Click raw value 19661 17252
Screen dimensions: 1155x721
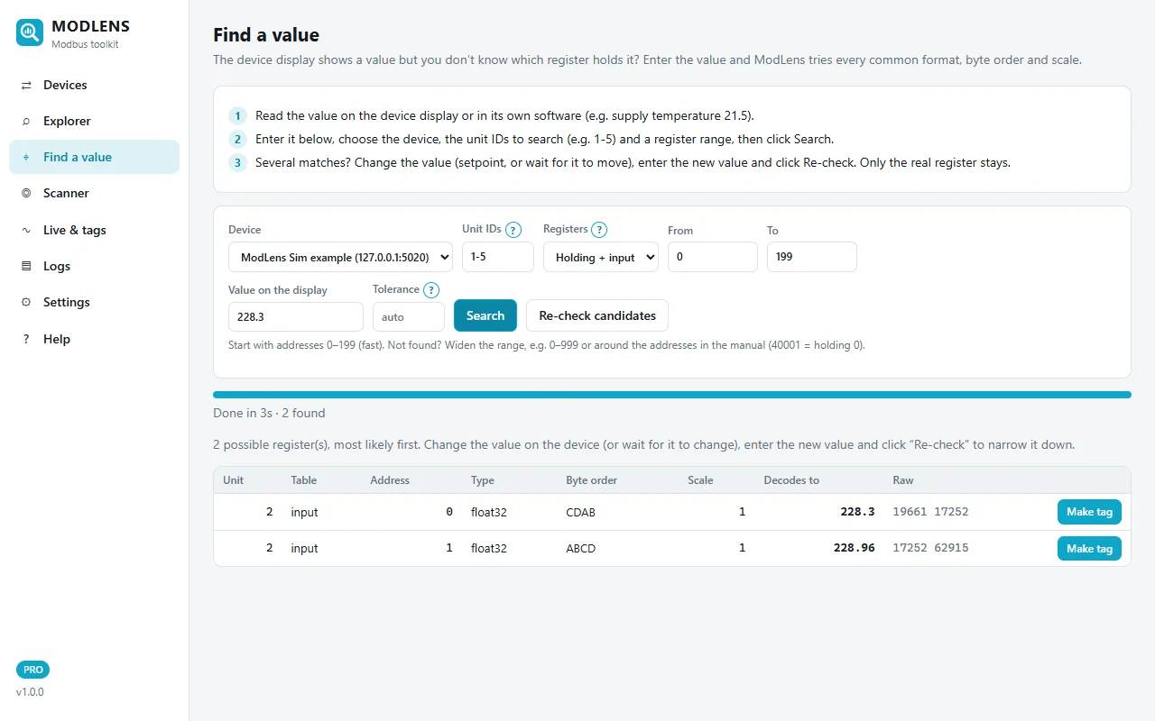pyautogui.click(x=930, y=512)
